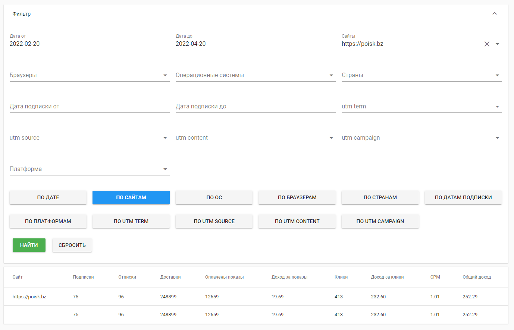Clear the selected site poisk.bz

tap(487, 44)
